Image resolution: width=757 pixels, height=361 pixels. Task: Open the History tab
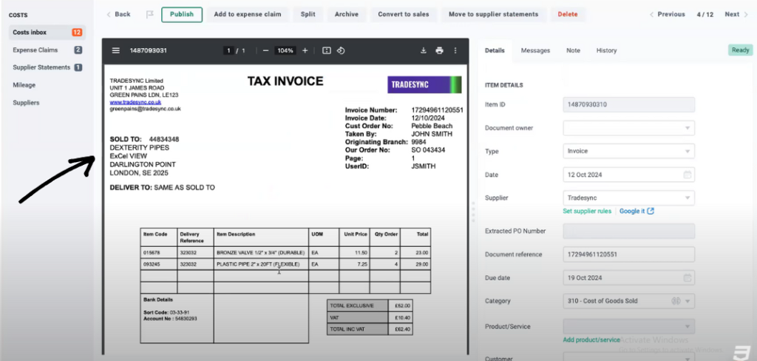pos(606,50)
